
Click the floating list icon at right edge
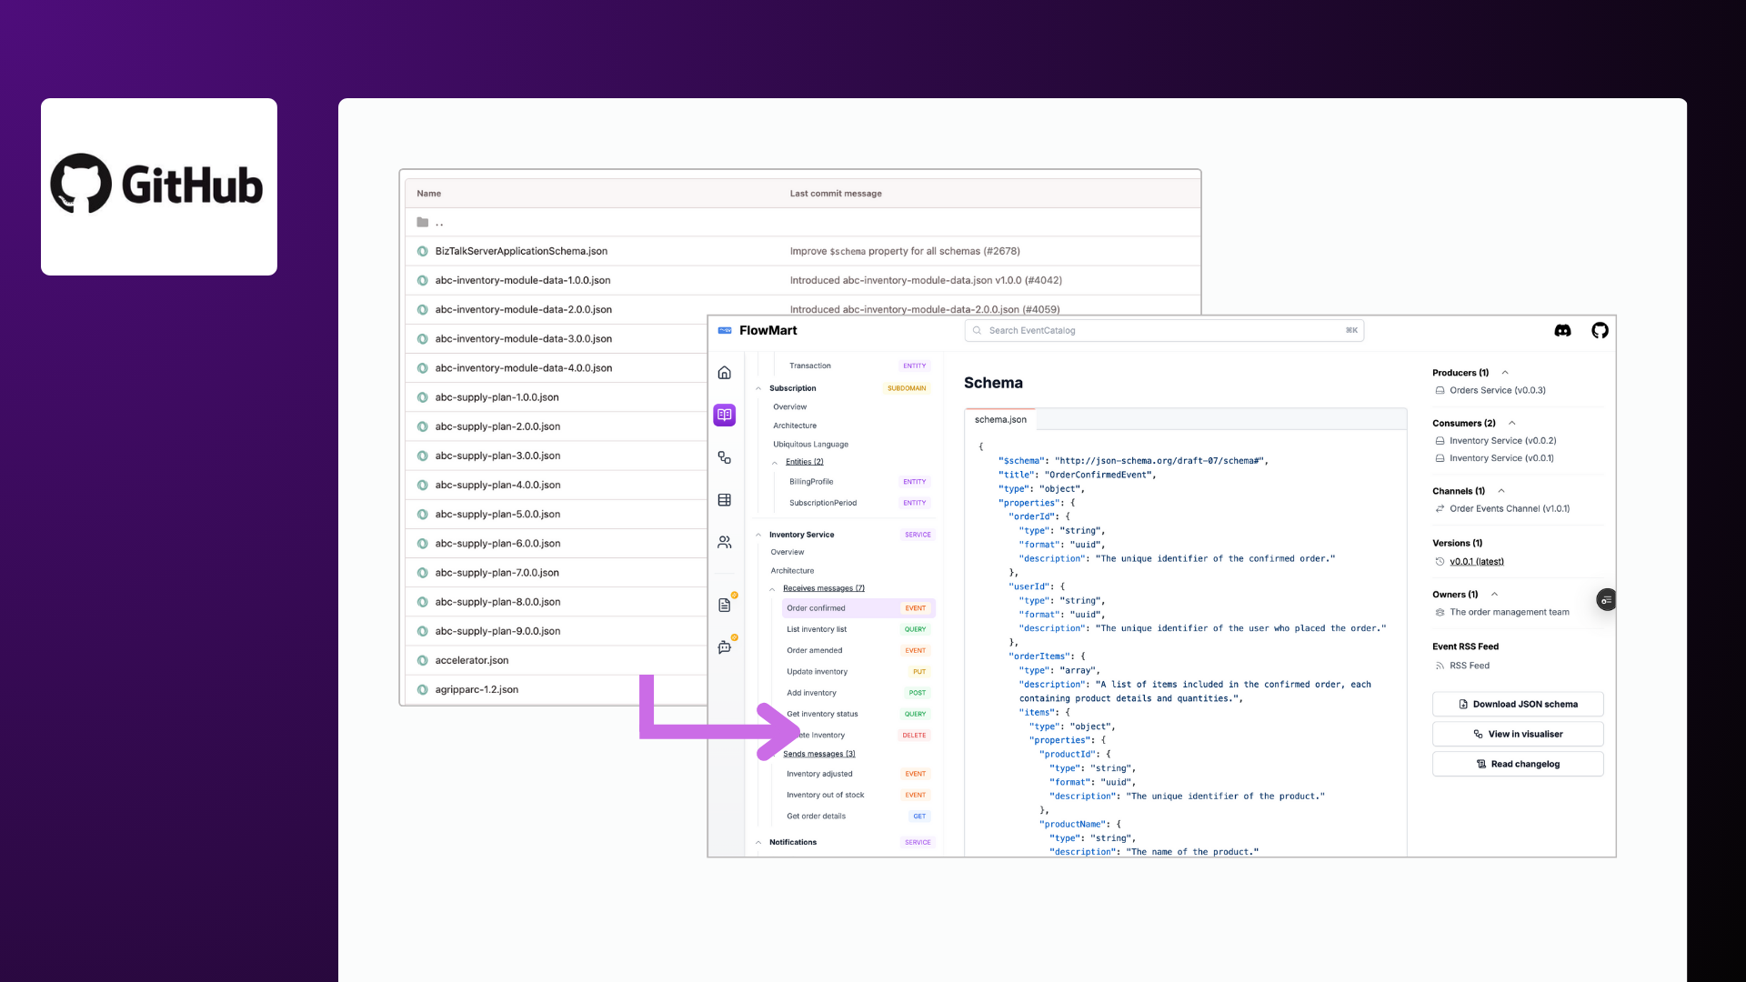pyautogui.click(x=1606, y=600)
